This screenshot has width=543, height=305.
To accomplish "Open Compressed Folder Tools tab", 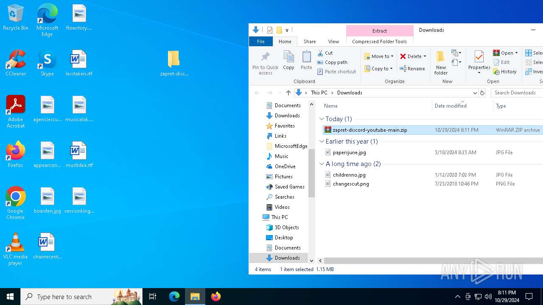I will (379, 42).
